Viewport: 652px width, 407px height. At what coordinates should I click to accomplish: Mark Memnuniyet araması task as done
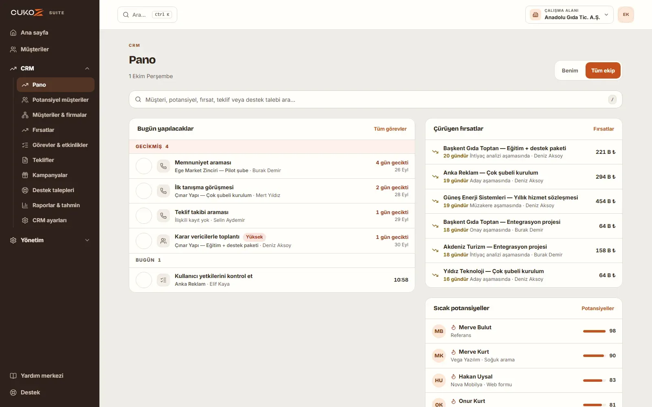tap(144, 166)
